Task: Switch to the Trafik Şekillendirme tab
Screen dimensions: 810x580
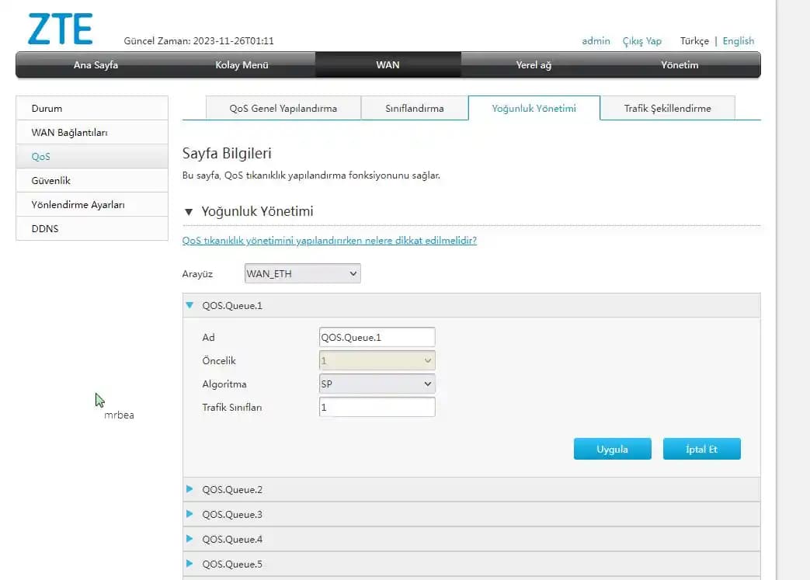Action: point(666,108)
